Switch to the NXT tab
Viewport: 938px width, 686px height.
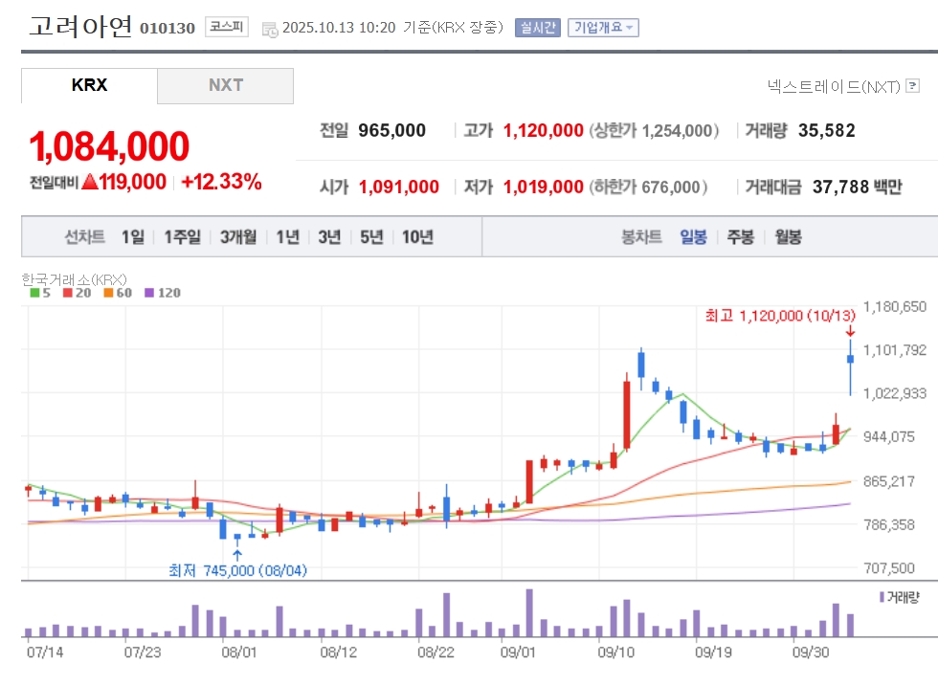[x=226, y=85]
